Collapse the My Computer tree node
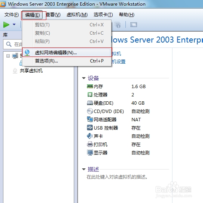The image size is (203, 203). (8, 56)
